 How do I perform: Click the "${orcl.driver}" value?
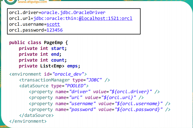click(x=131, y=92)
